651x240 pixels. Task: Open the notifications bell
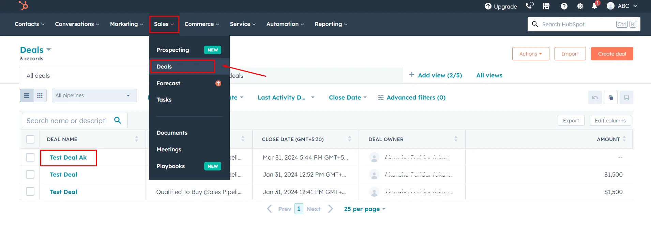point(595,6)
